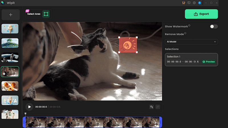This screenshot has width=228, height=128.
Task: Click top-right handle of selection box
Action: 137,37
